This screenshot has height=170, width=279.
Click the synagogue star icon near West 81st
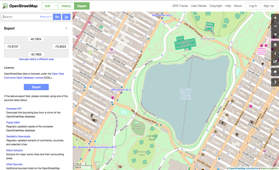pyautogui.click(x=94, y=120)
